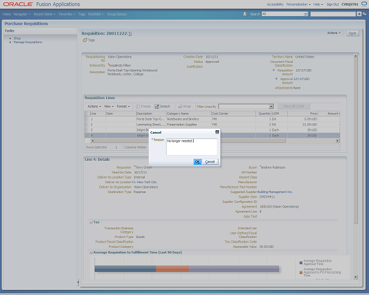Screen dimensions: 369x295
Task: Open Shop task link
Action: click(x=17, y=38)
